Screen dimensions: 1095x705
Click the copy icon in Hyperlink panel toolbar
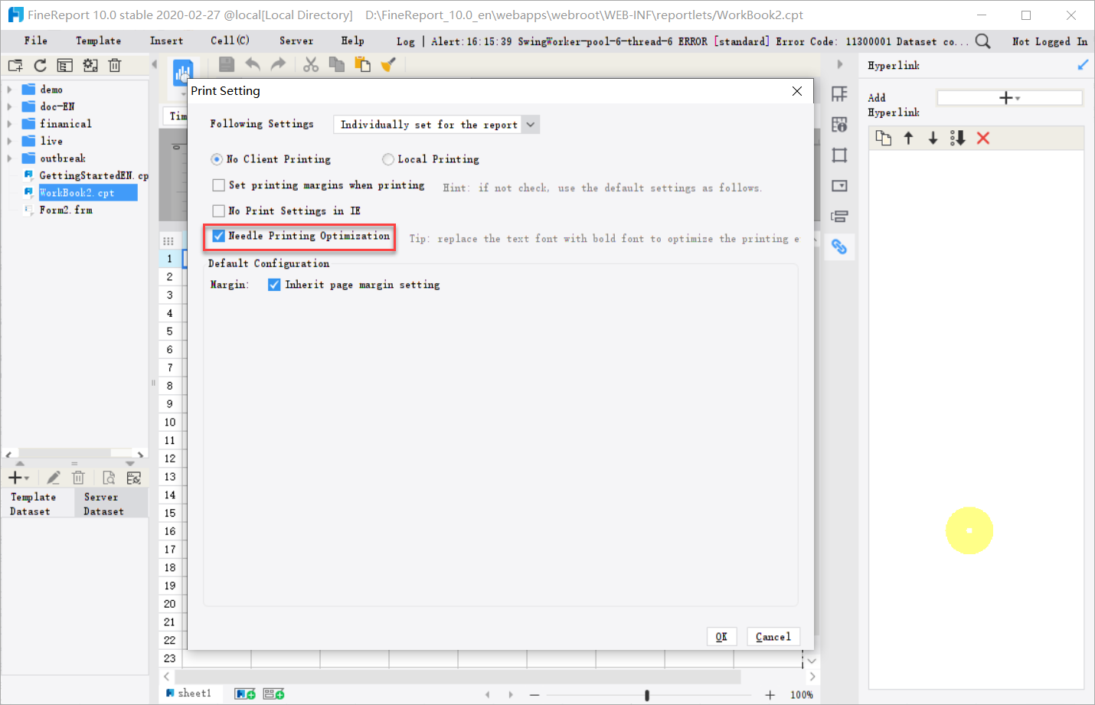(884, 139)
